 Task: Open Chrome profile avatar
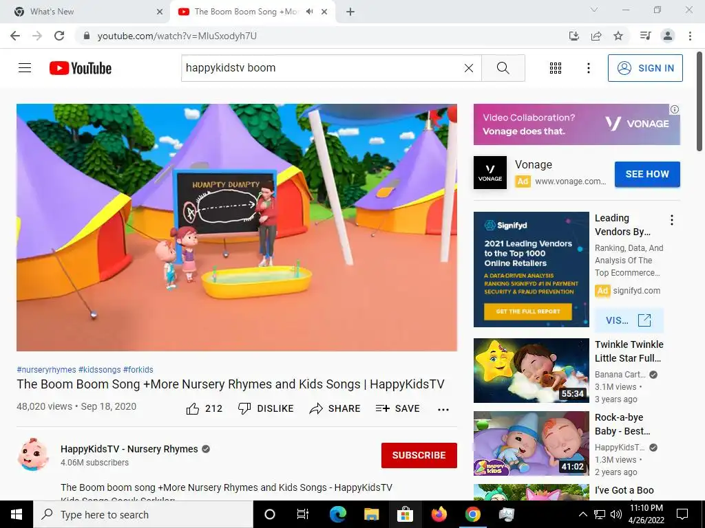coord(668,36)
